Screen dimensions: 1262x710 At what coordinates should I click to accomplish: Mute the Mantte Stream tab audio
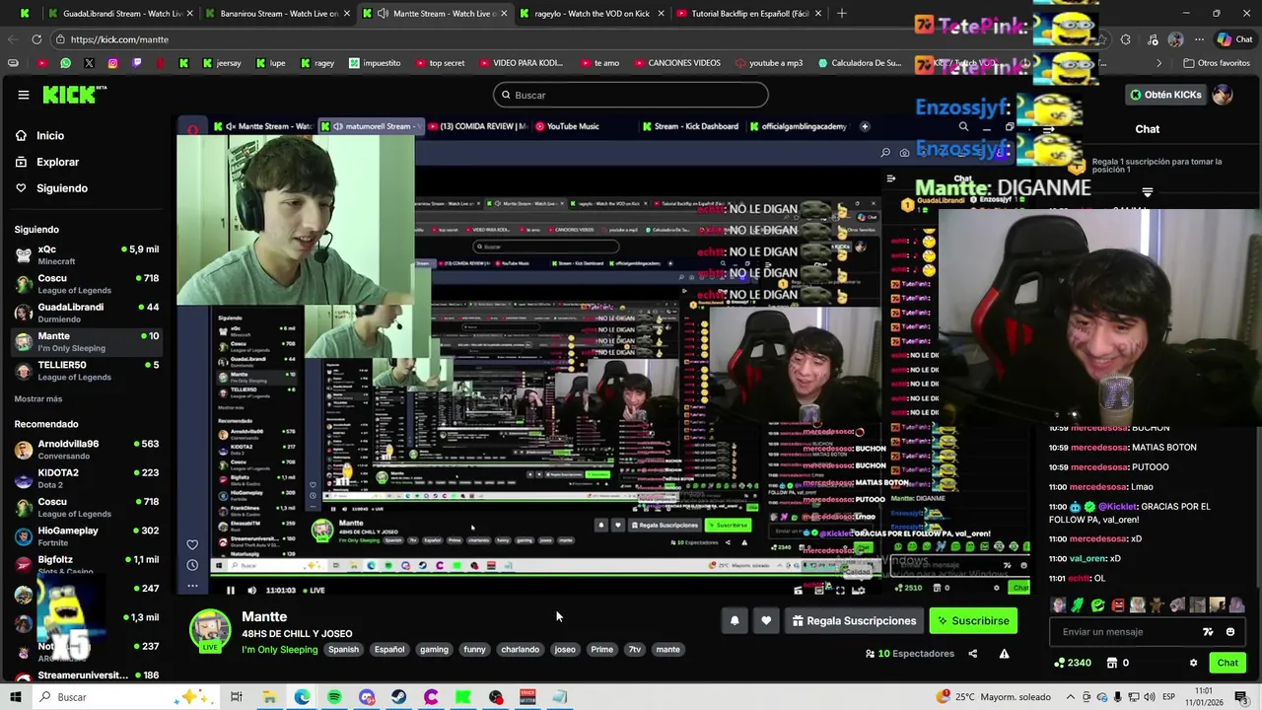[382, 14]
